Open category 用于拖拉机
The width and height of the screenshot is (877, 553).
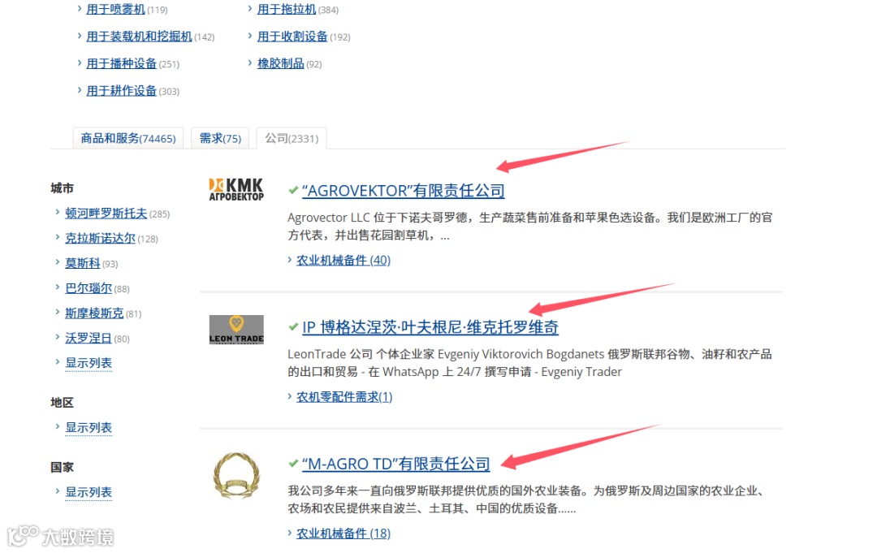click(x=287, y=9)
